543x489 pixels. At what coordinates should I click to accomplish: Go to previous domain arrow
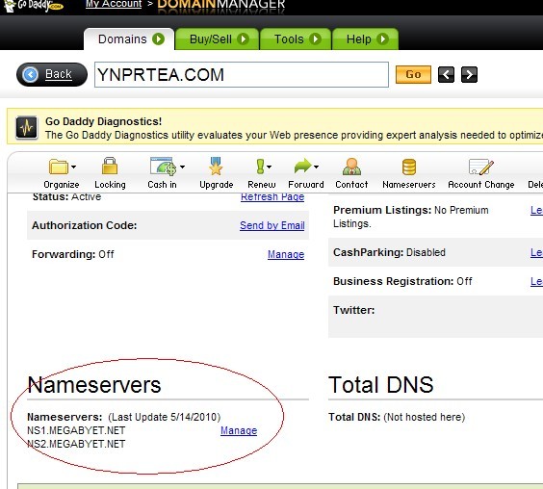tap(446, 74)
